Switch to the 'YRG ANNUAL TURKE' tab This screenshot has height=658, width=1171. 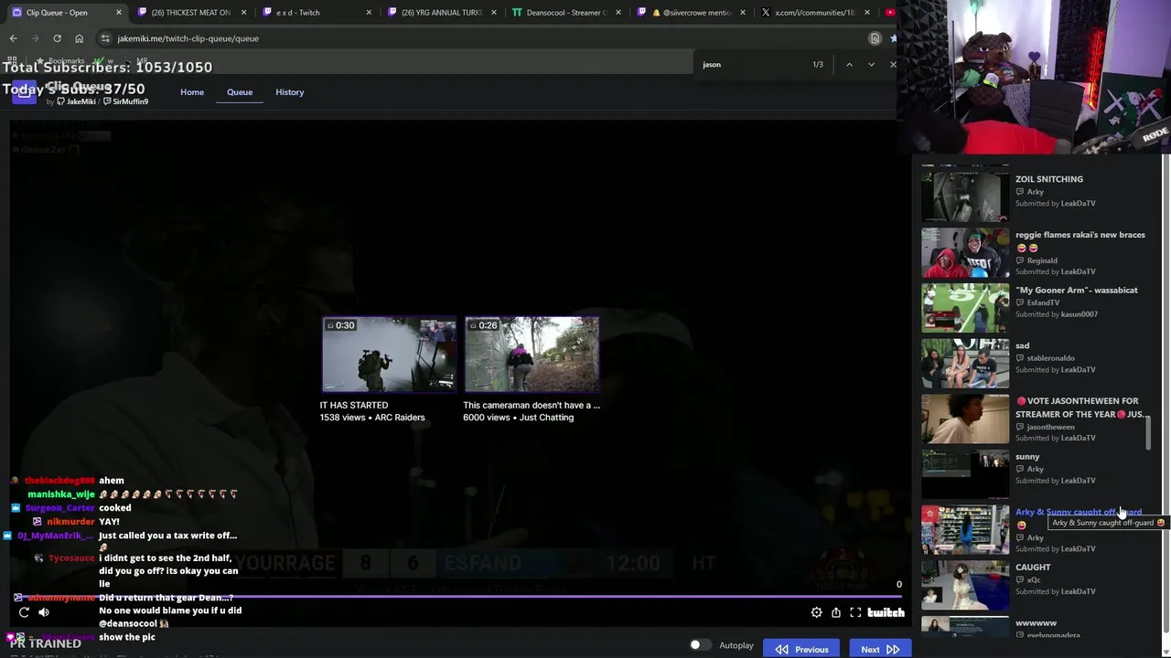point(441,12)
